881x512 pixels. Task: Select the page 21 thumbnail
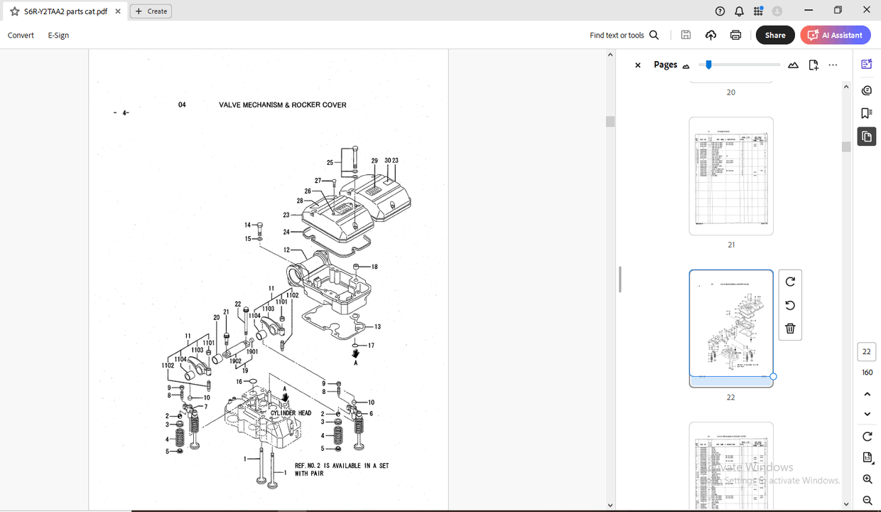(730, 176)
